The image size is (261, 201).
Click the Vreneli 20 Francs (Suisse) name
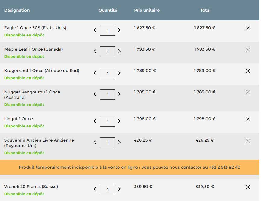pos(31,187)
